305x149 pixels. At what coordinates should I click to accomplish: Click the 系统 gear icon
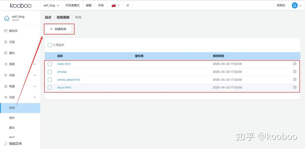[6, 64]
